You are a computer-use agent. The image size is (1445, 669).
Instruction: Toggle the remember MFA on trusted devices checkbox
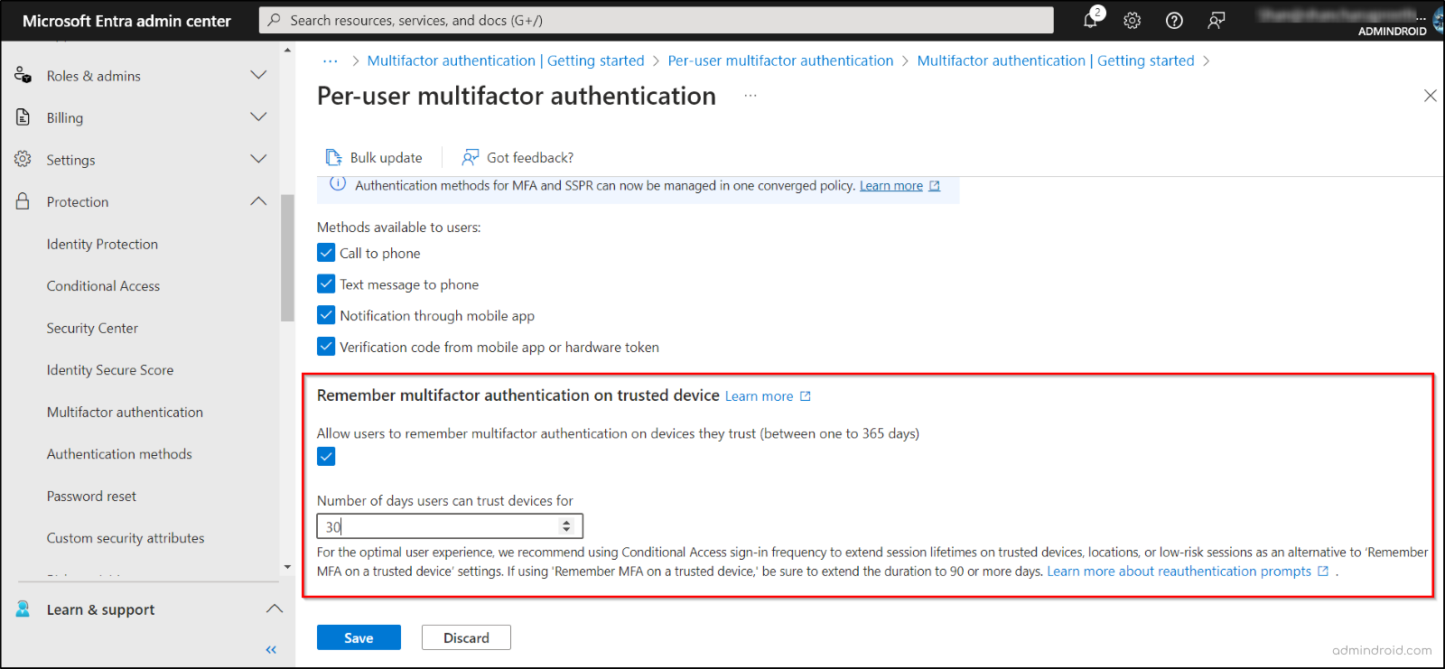pyautogui.click(x=326, y=457)
